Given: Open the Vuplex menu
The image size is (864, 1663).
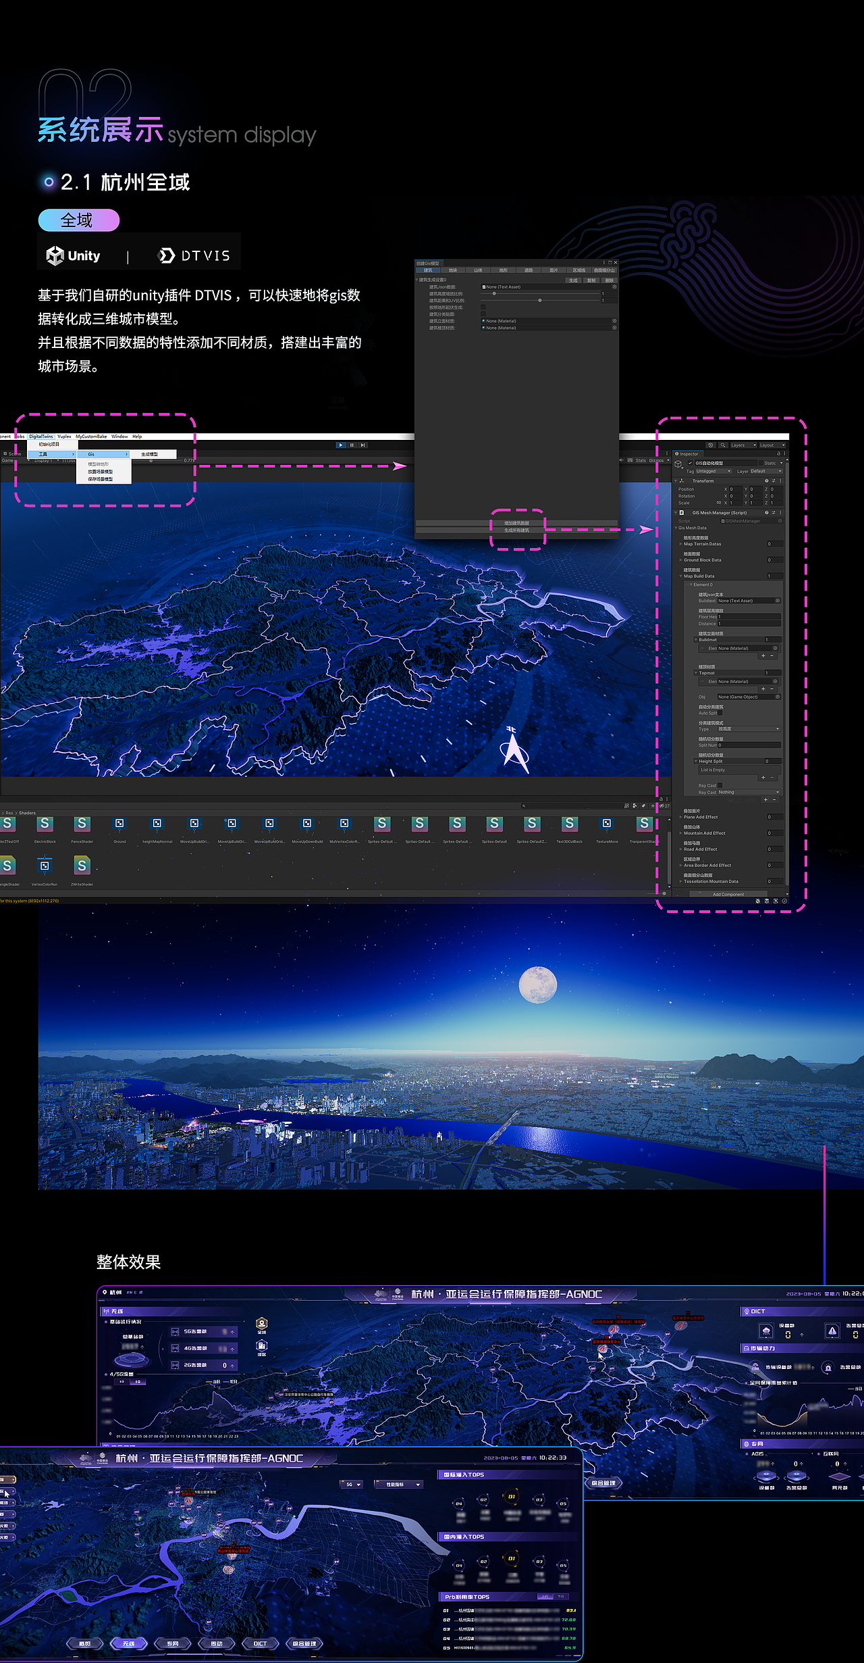Looking at the screenshot, I should [64, 437].
